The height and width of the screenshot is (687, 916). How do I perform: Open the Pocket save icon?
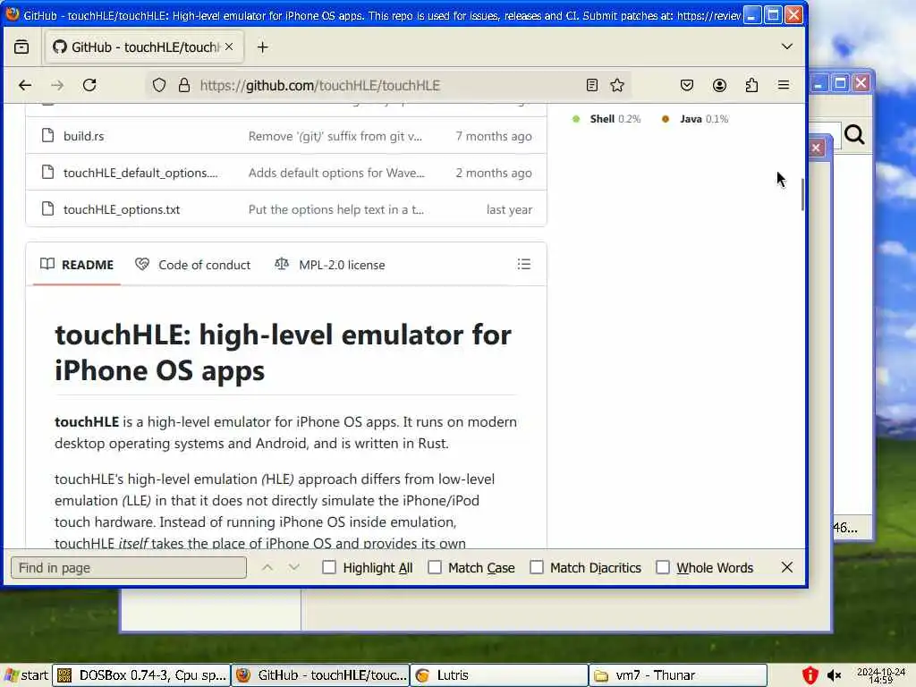[x=687, y=85]
